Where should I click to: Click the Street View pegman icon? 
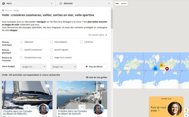(186, 110)
